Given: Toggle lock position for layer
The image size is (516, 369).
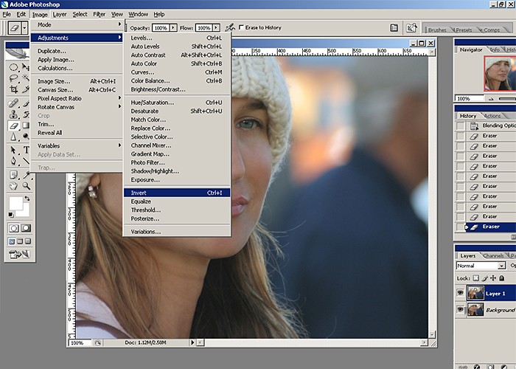Looking at the screenshot, I should click(x=493, y=278).
